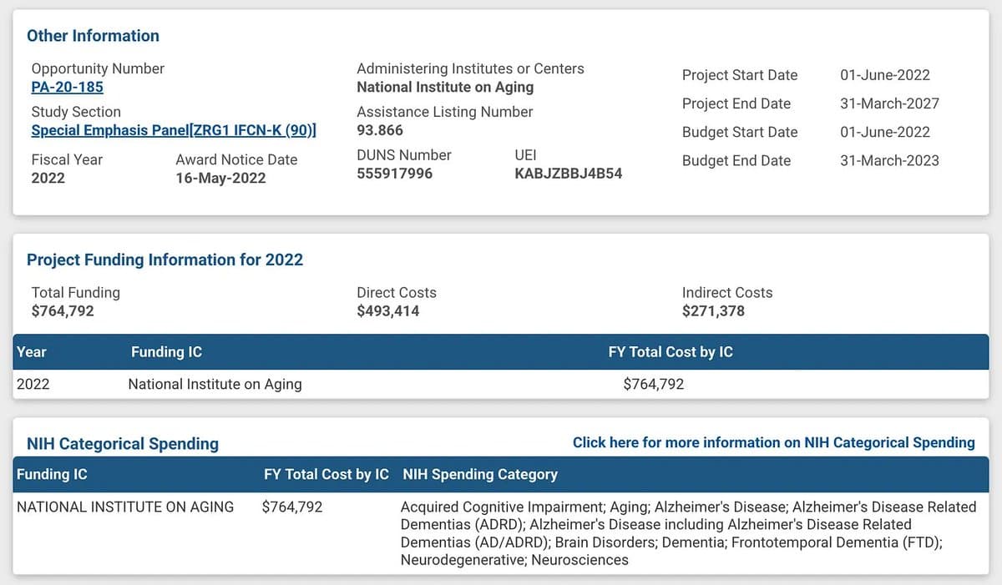Screen dimensions: 1002x585
Task: Click the DUNS Number value 555917996
Action: tap(395, 174)
